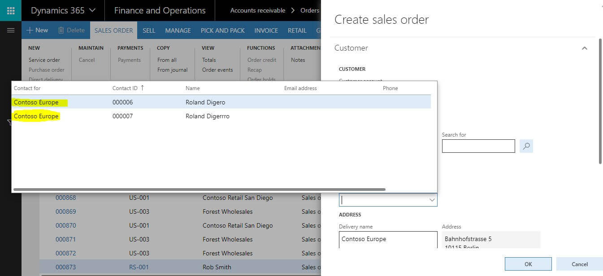Click Payments under PAYMENTS group

point(129,60)
